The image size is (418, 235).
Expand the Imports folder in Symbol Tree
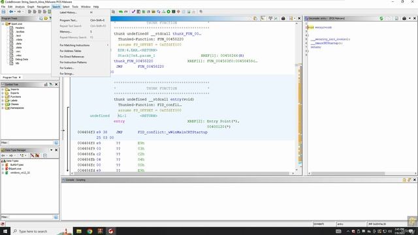pos(3,89)
